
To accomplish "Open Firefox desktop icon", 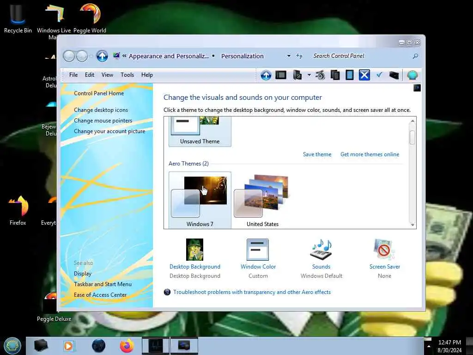I will tap(18, 211).
